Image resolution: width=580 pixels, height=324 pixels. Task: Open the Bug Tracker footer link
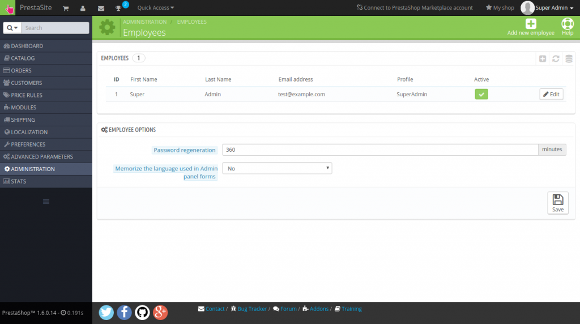pyautogui.click(x=252, y=309)
